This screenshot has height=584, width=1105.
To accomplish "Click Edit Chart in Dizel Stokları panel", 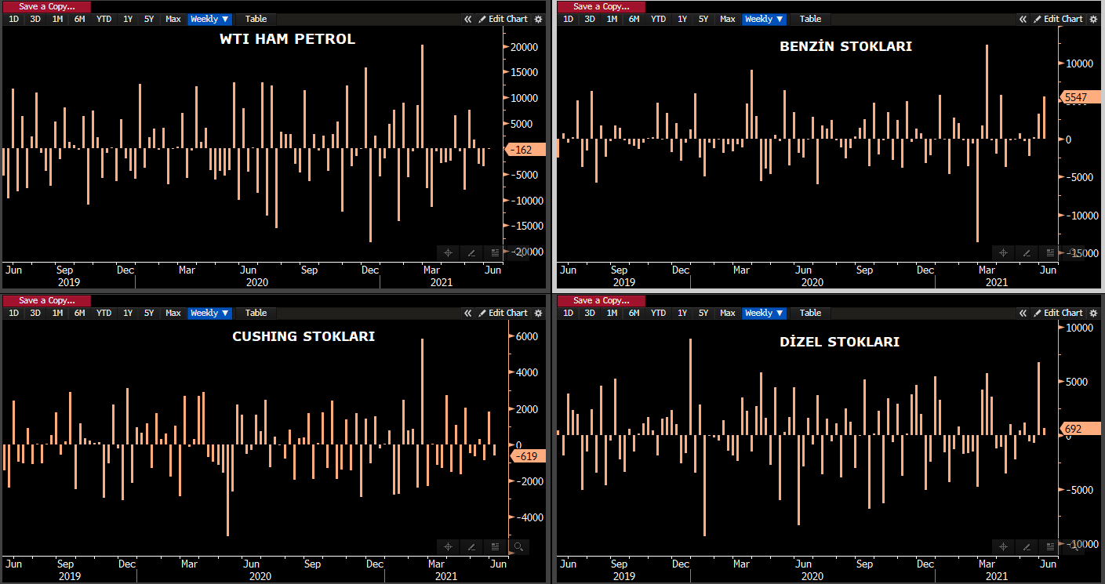I will 1056,313.
